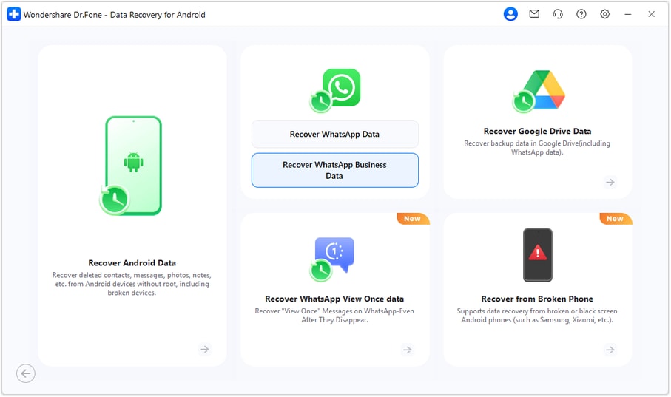This screenshot has width=671, height=397.
Task: Click the View Once message bubble icon
Action: (332, 259)
